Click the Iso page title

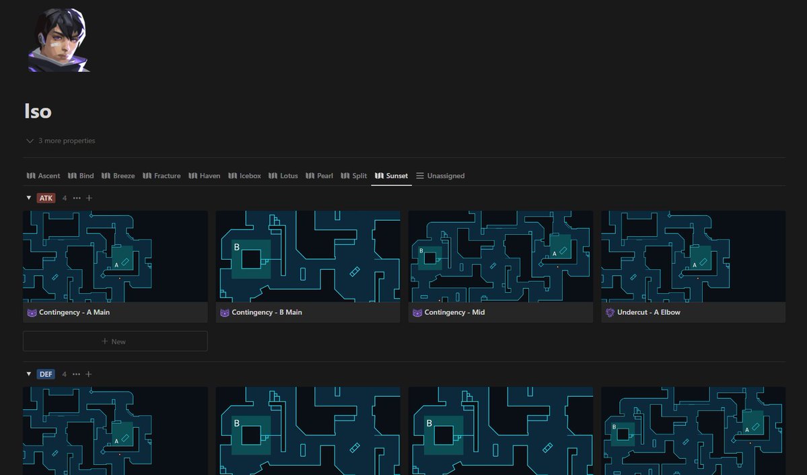point(38,111)
